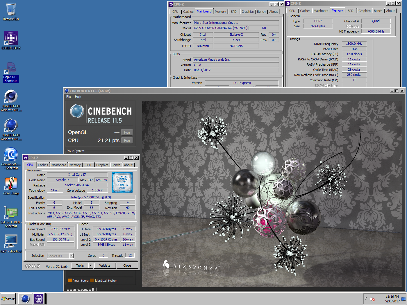407x305 pixels.
Task: Click Cinebench title bar icon
Action: pyautogui.click(x=67, y=91)
